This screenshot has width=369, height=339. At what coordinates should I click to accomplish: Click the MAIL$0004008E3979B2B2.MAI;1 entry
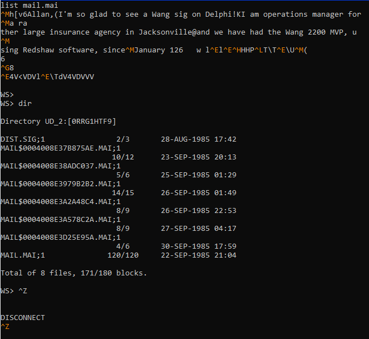[x=61, y=184]
